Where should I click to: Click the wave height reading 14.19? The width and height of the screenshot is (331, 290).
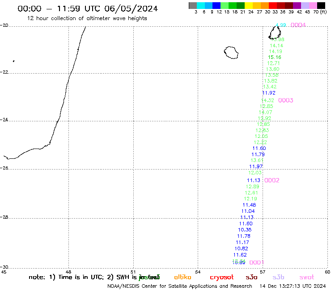276,51
